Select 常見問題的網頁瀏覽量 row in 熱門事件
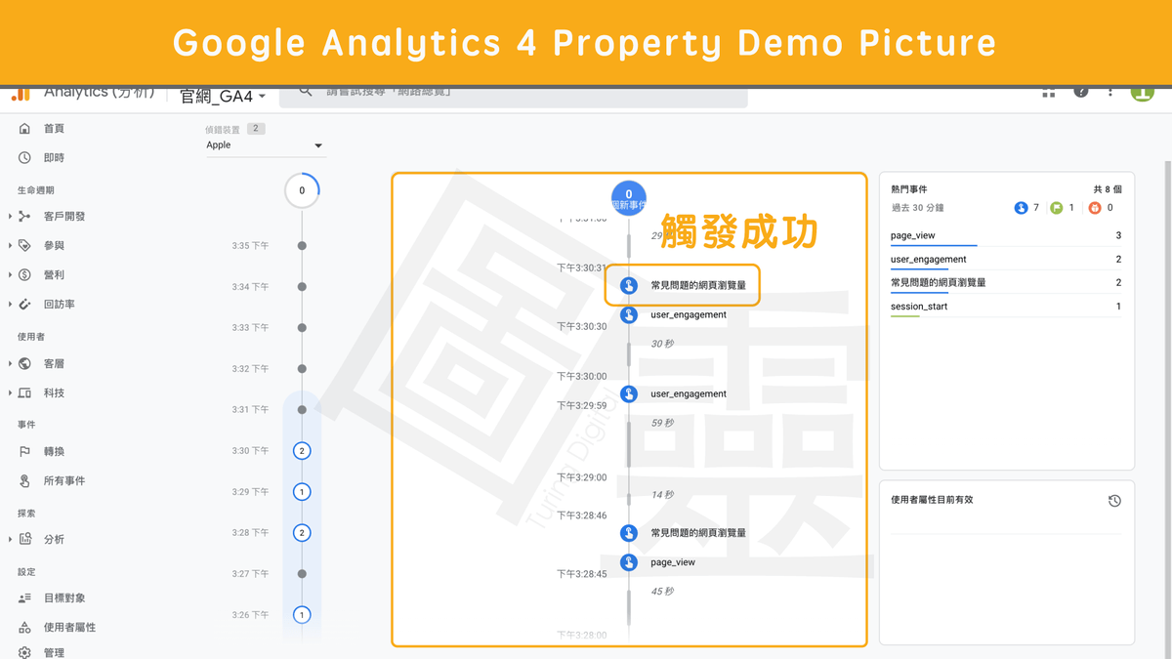 (1006, 283)
